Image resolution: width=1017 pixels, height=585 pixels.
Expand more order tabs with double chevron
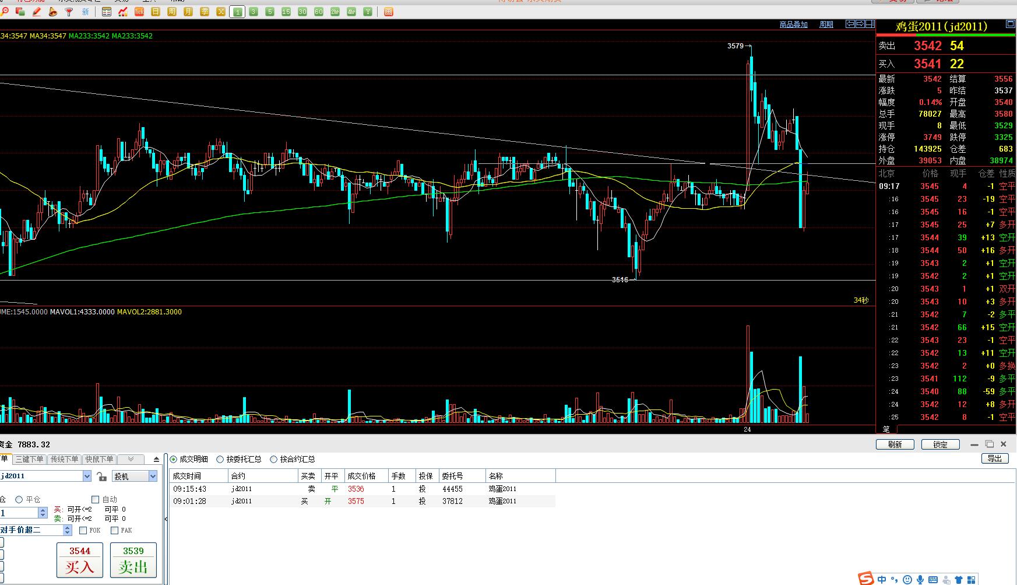(x=131, y=460)
